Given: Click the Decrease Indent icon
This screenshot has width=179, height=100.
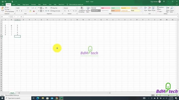Looking at the screenshot, I should point(46,11).
